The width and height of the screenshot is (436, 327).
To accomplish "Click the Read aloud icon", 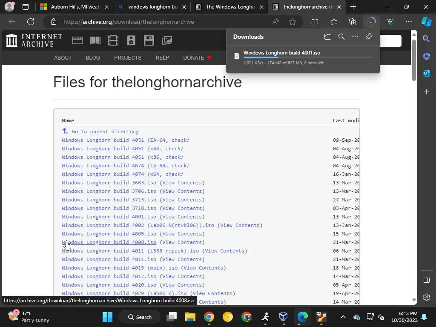I will click(x=275, y=22).
